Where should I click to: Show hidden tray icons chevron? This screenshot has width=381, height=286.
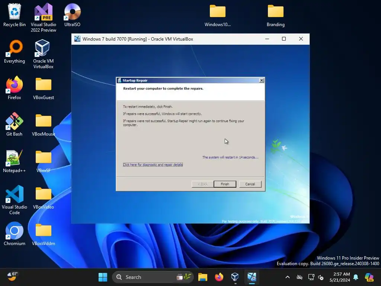[x=288, y=277]
